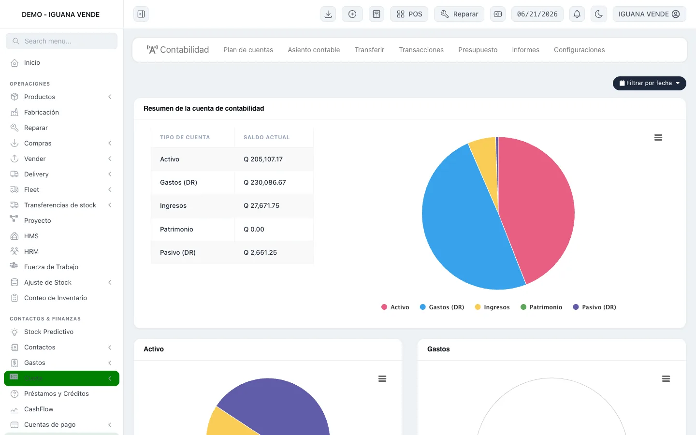
Task: Expand the Compras submenu
Action: 110,143
